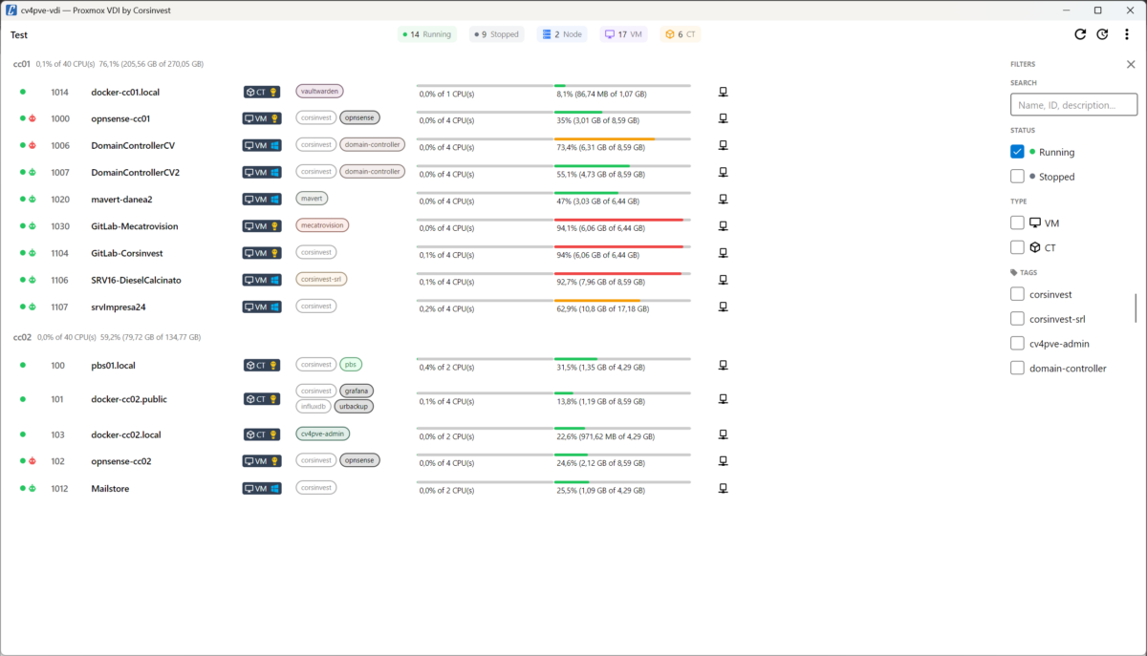Tick the corsinvest-srl tag filter checkbox
Screen dimensions: 1147x656
1017,319
